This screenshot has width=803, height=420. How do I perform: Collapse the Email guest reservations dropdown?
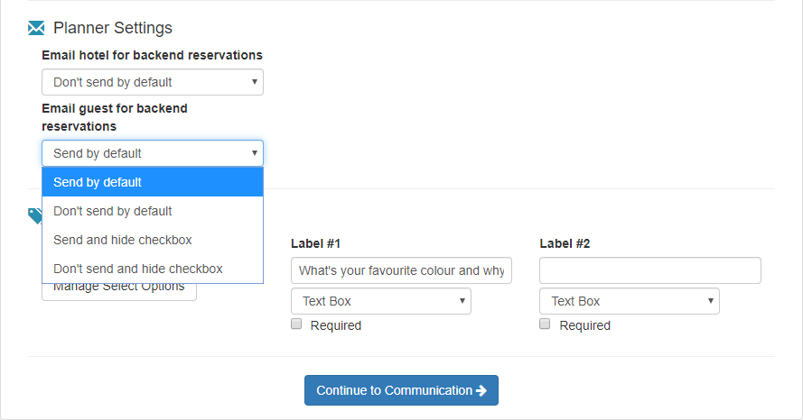coord(153,153)
